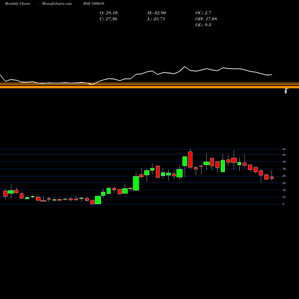This screenshot has width=299, height=299.
Task: Click the price axis label 44
Action: 284,155
